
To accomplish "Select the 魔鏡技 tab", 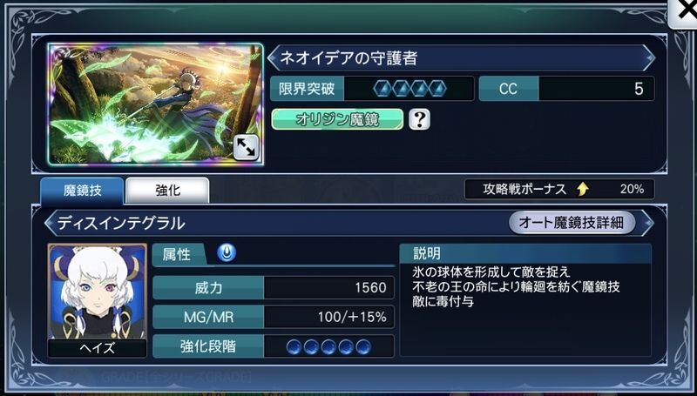I will click(x=82, y=191).
